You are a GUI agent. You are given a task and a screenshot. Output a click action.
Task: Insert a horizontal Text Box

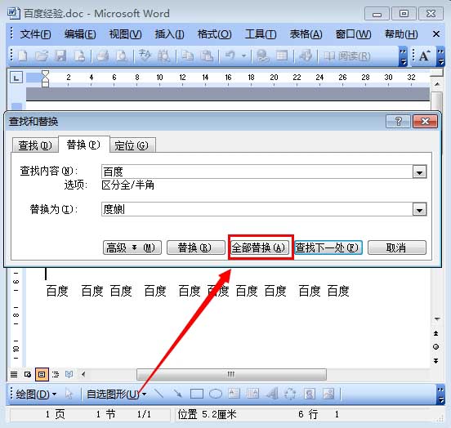click(x=234, y=394)
